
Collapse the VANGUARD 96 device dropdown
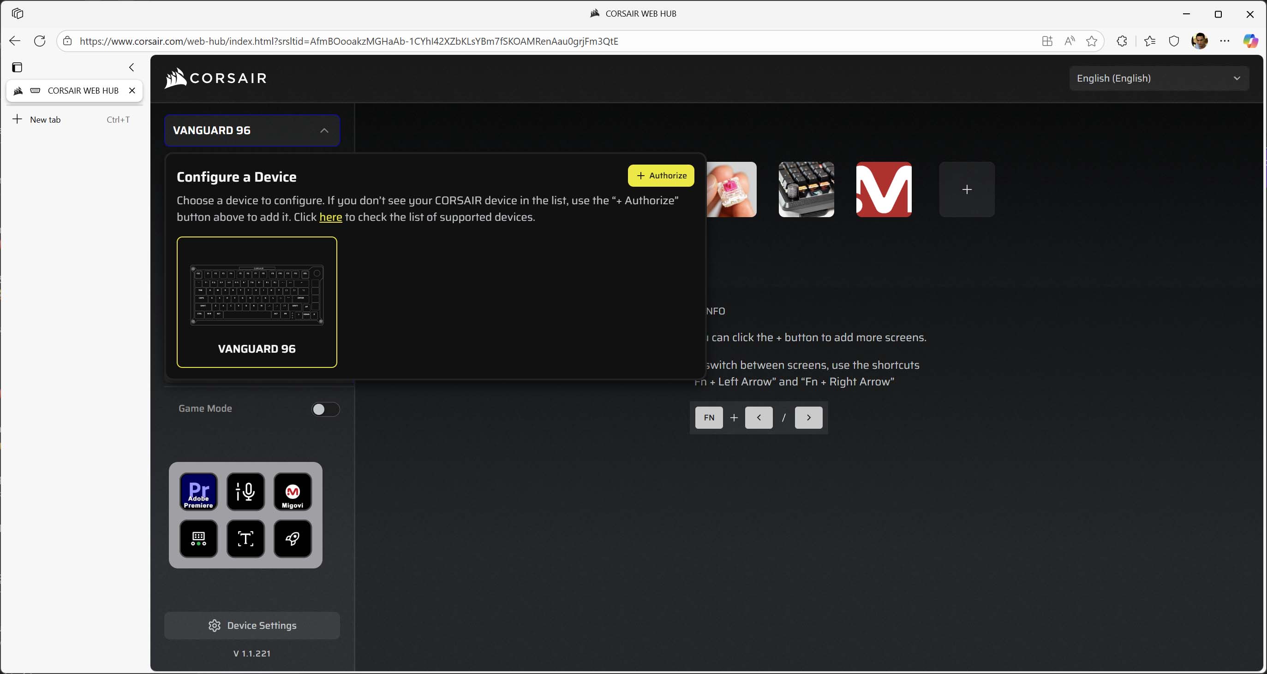[x=324, y=130]
